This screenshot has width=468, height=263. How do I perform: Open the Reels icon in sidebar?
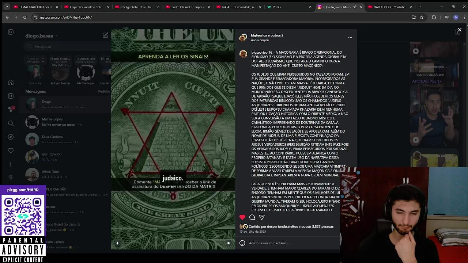(11, 96)
